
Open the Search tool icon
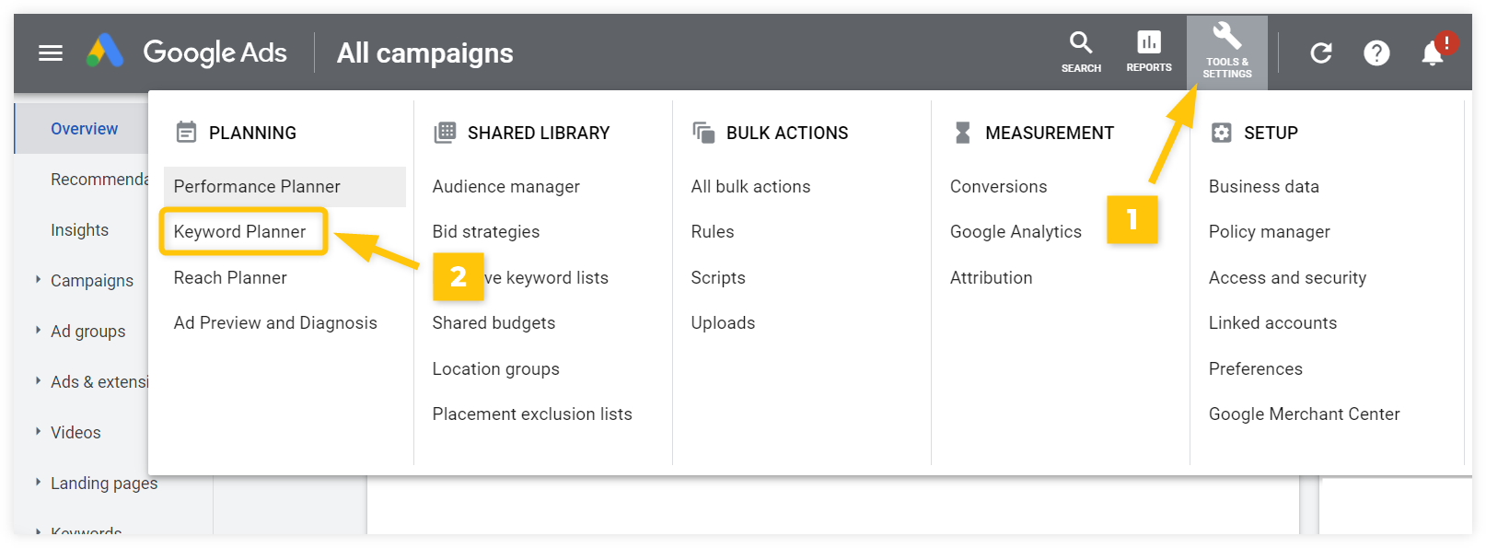[1081, 52]
